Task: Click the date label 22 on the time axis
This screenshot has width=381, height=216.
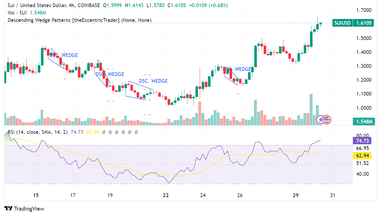Action: (166, 195)
